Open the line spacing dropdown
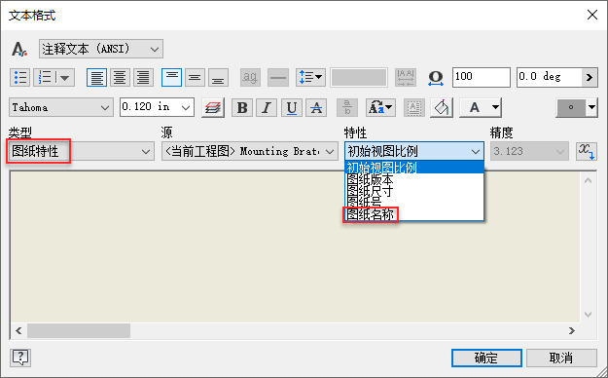Viewport: 608px width, 378px height. (310, 77)
